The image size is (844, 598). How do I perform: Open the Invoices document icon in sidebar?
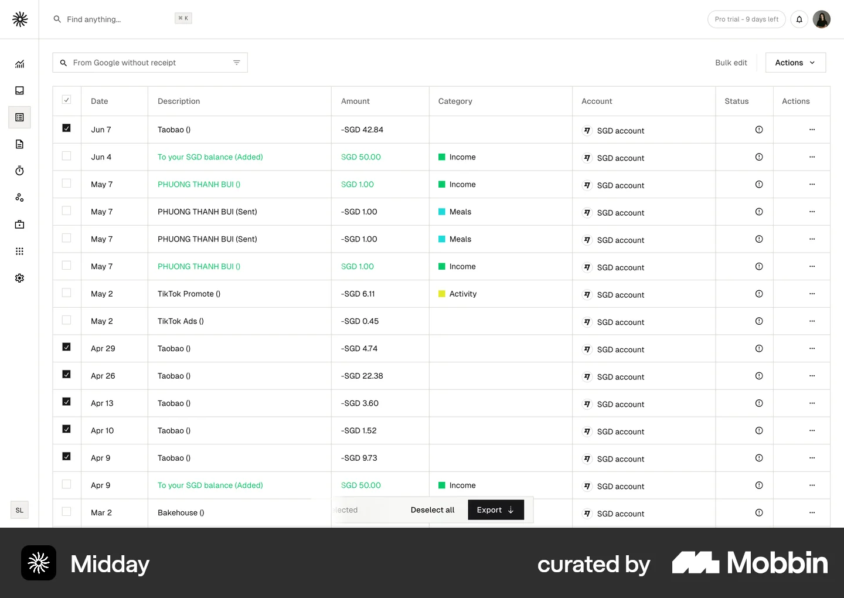coord(19,144)
